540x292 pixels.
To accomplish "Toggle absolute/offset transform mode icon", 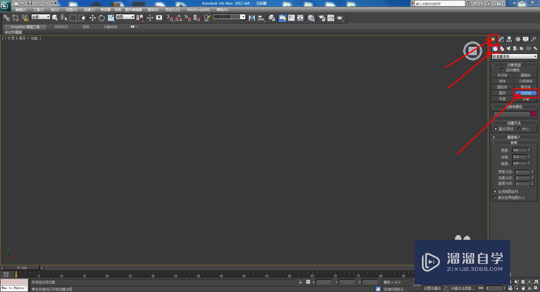I will click(308, 282).
